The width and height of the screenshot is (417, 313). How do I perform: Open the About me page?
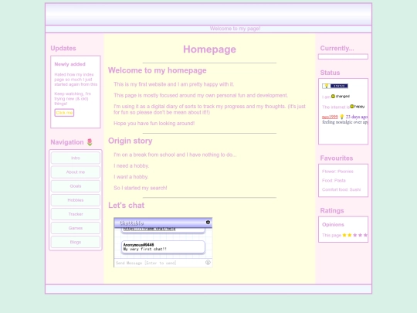click(76, 172)
